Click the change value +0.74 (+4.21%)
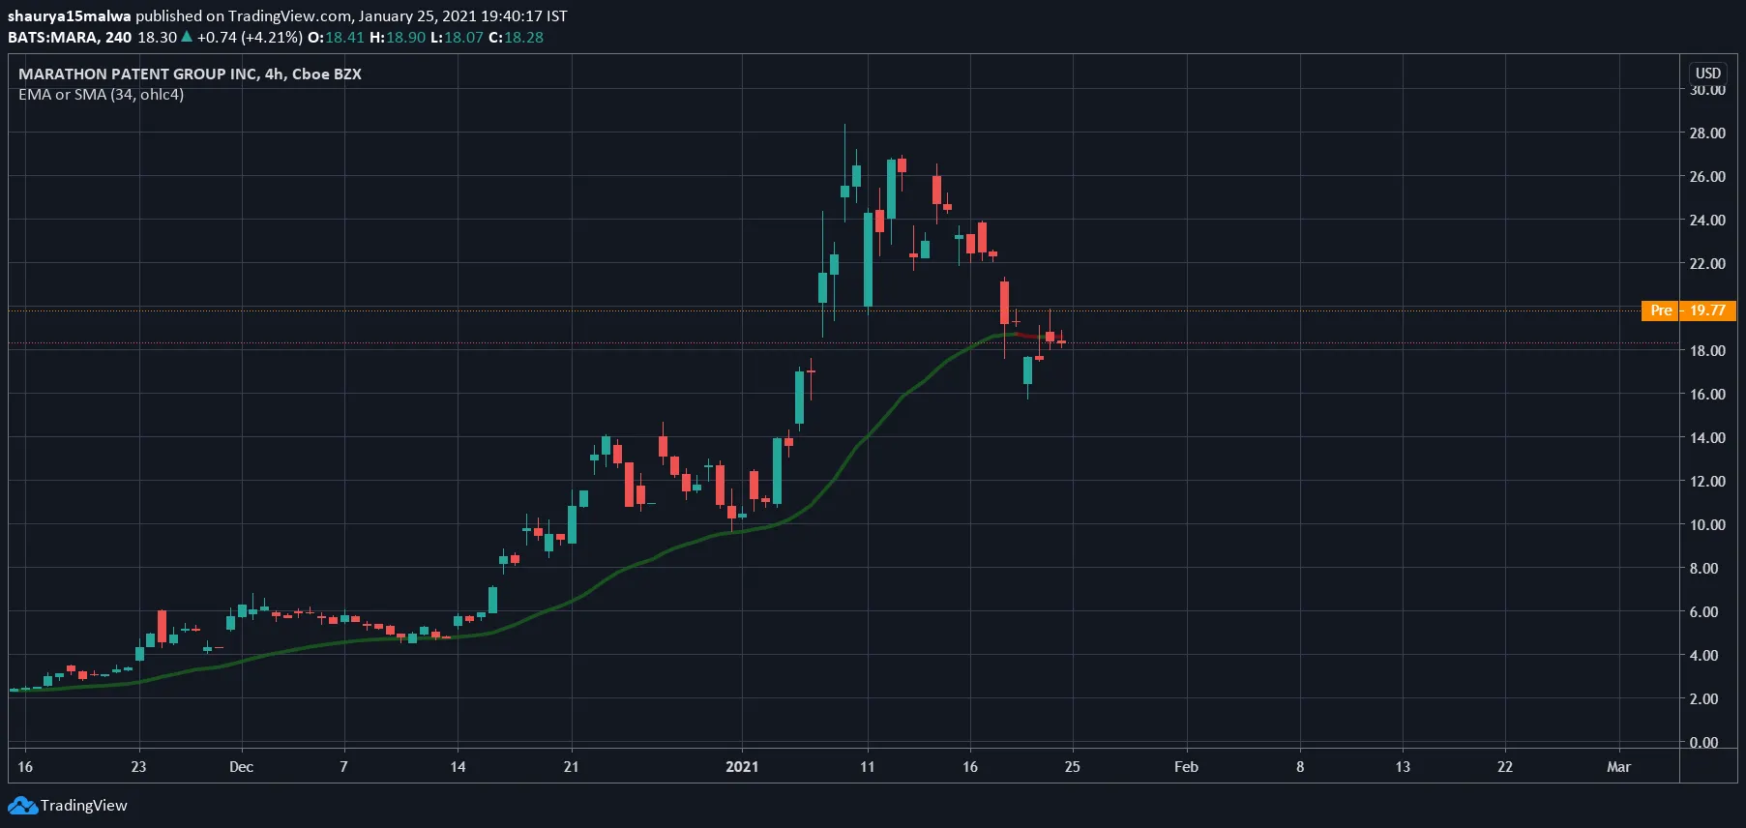The height and width of the screenshot is (828, 1746). [250, 38]
